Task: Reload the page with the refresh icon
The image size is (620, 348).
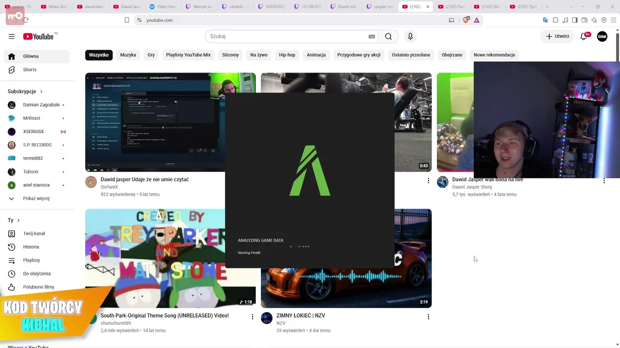Action: coord(26,20)
